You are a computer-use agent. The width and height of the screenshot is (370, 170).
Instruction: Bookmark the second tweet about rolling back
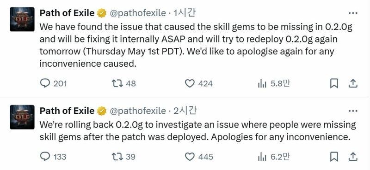(334, 157)
